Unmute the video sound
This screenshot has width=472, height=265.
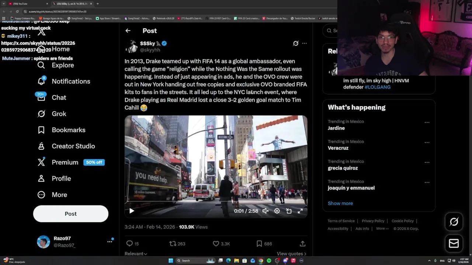click(x=265, y=211)
